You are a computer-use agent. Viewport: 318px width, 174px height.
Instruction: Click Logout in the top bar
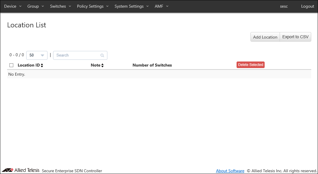tap(307, 6)
